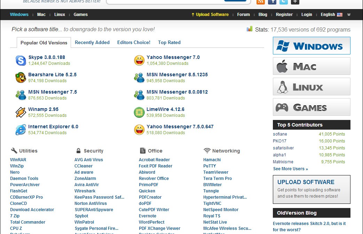Click the large Mac platform button
363x234 pixels.
311,66
